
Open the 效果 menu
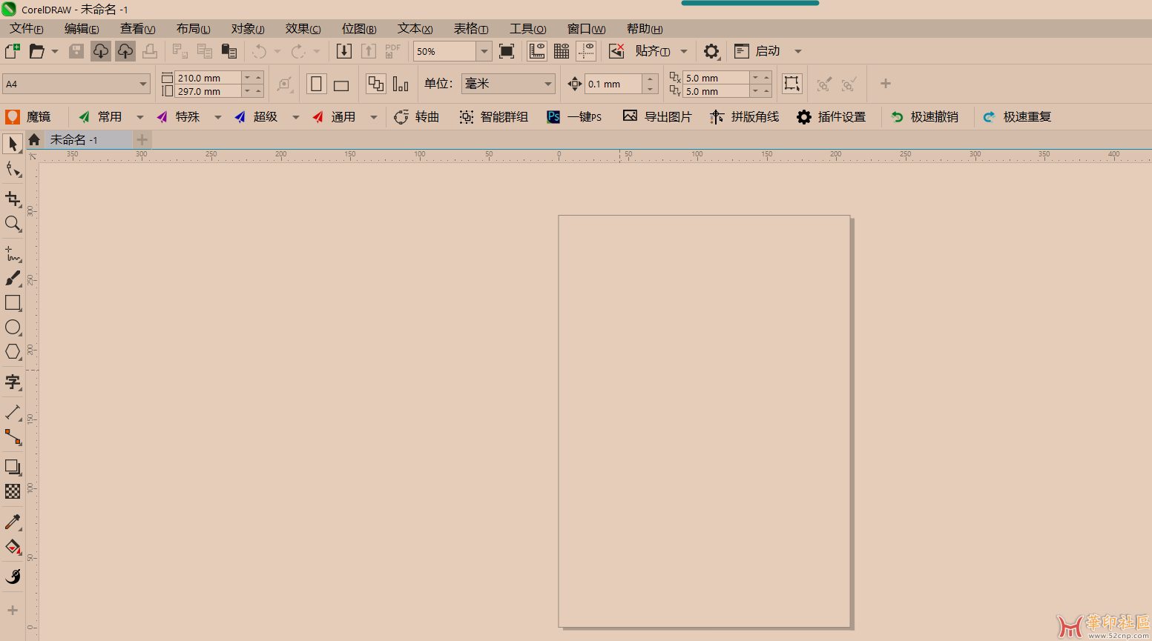[x=303, y=29]
